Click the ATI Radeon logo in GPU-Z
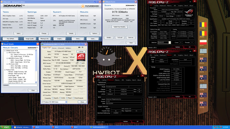230x129 pixels. (81, 57)
